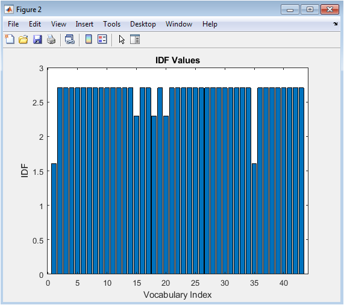Viewport: 344px width, 305px height.
Task: Click the Open File folder icon
Action: point(23,40)
